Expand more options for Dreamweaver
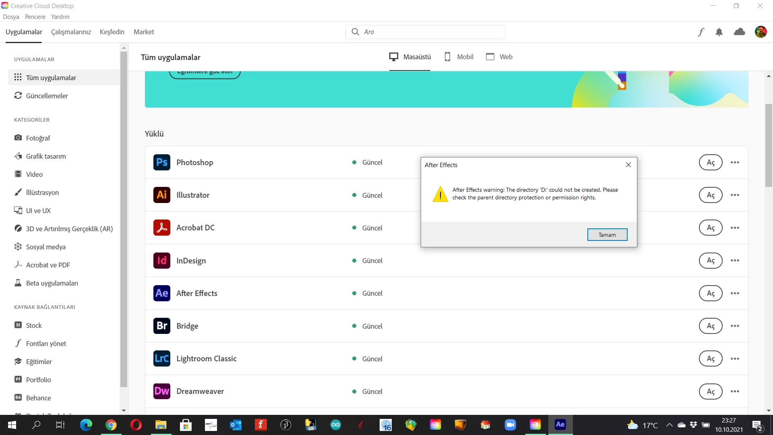 [x=735, y=391]
